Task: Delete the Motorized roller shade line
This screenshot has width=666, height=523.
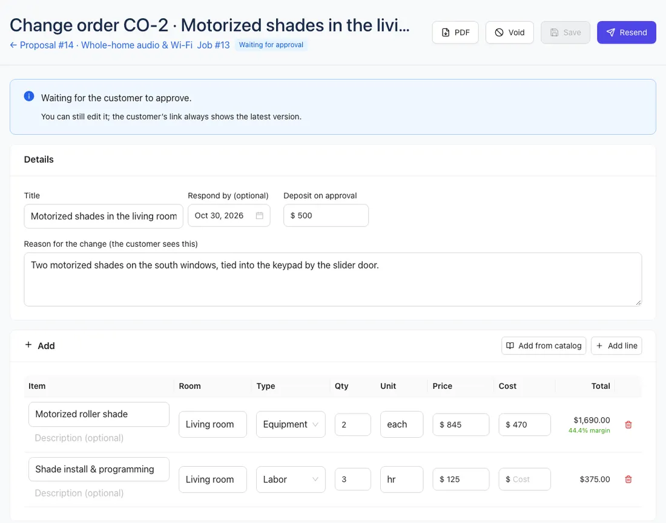Action: point(628,424)
